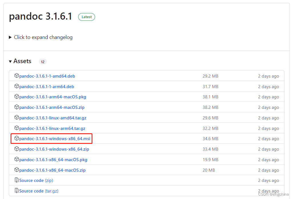
Task: Click package icon beside pandoc-3.1.6.1-1-arm64.deb
Action: coord(17,86)
